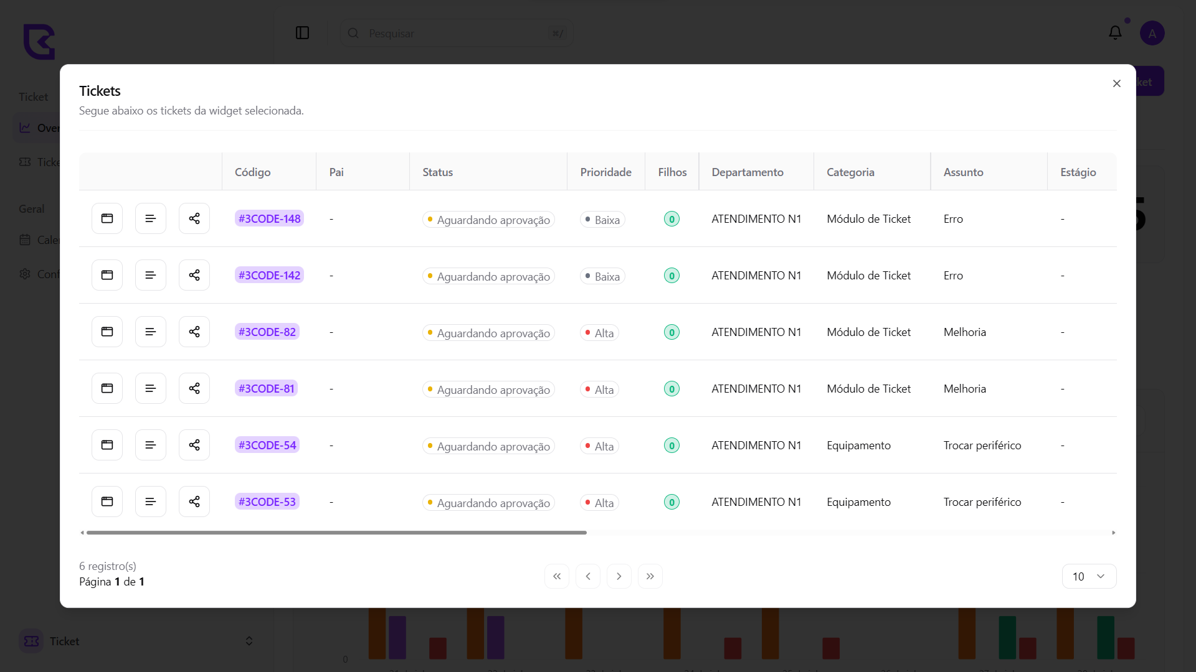Click details lines icon for #3CODE-142
Viewport: 1196px width, 672px height.
pos(151,275)
